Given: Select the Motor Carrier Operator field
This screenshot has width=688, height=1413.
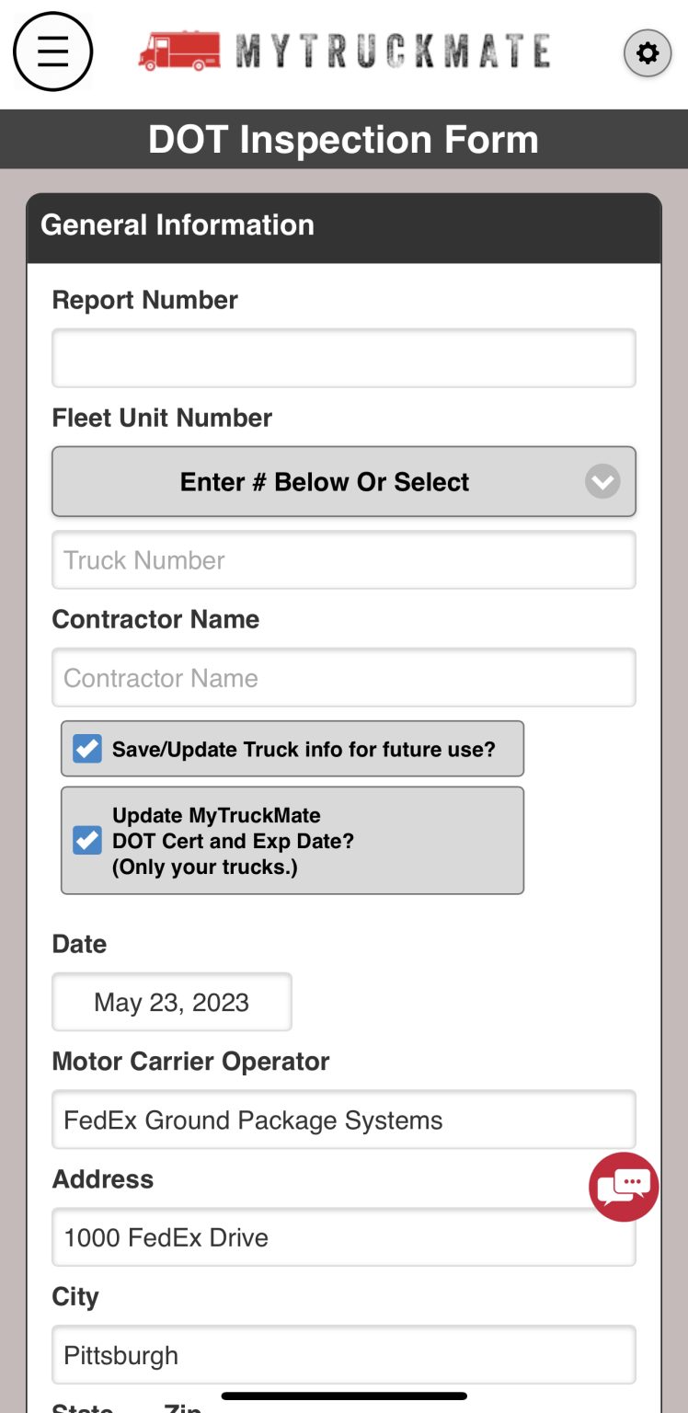Looking at the screenshot, I should pyautogui.click(x=344, y=1120).
